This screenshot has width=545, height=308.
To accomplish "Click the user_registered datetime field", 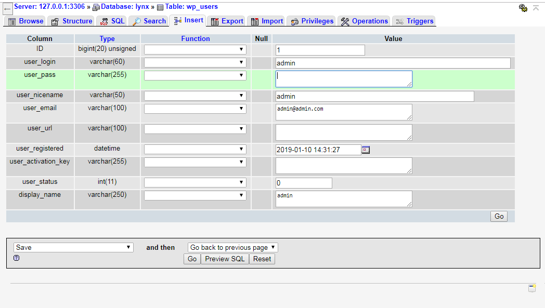I will 318,150.
